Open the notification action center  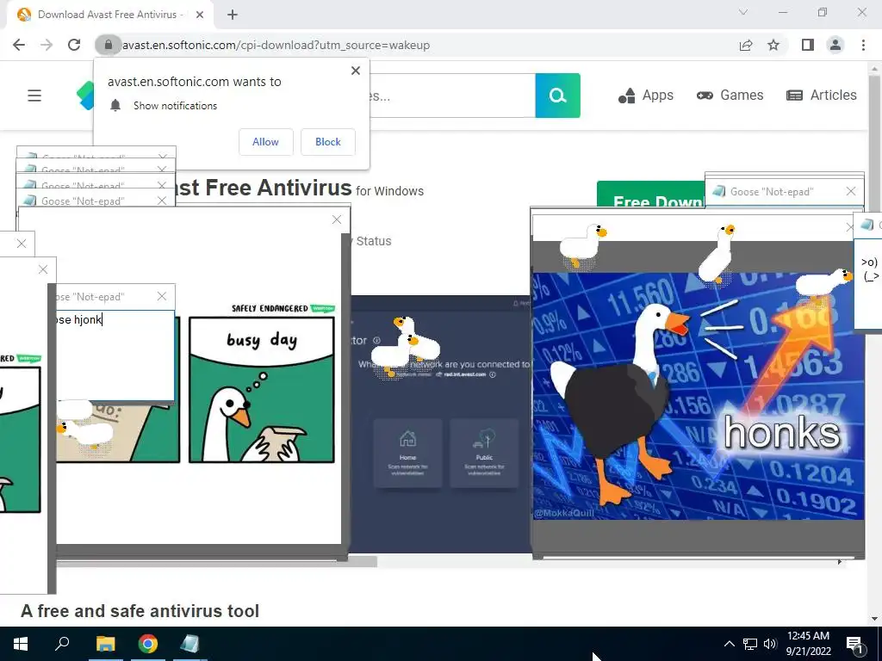[854, 645]
